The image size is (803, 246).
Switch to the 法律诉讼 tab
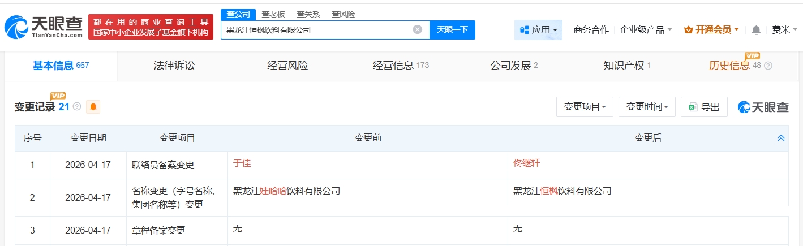coord(174,66)
